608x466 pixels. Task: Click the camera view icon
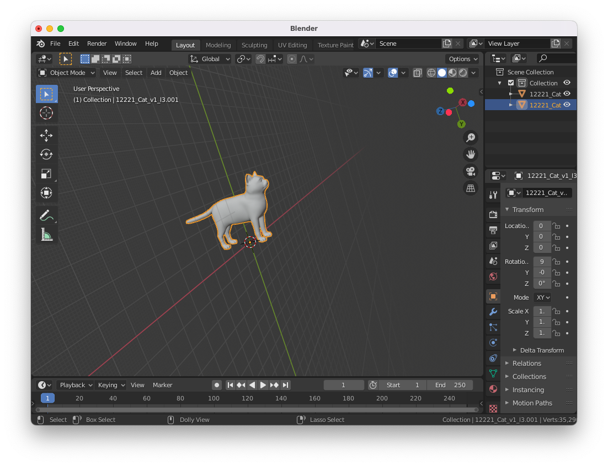pyautogui.click(x=471, y=171)
